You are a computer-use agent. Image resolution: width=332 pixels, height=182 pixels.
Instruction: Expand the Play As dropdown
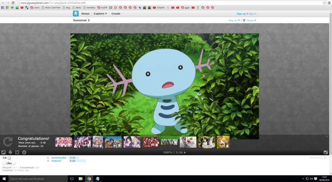234,21
